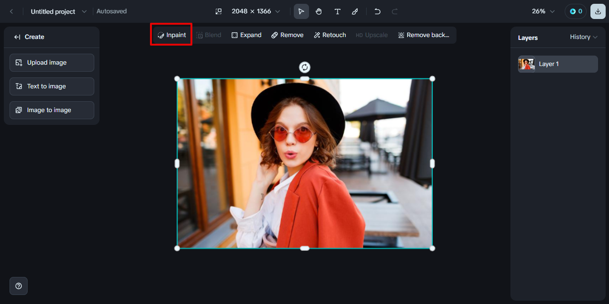Open the Expand tool
609x304 pixels.
pos(246,35)
